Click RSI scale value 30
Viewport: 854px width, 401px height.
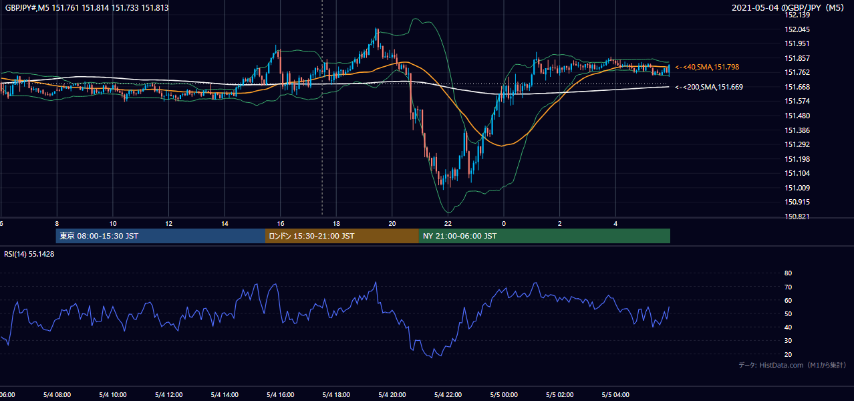[x=788, y=340]
